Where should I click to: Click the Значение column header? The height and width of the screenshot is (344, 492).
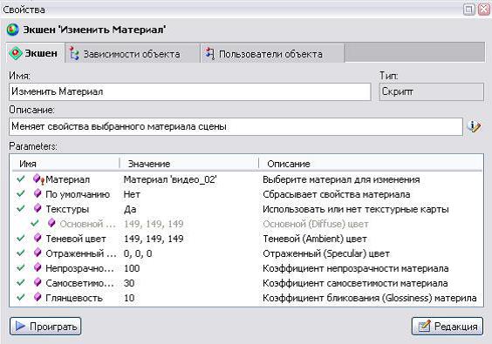pos(189,164)
